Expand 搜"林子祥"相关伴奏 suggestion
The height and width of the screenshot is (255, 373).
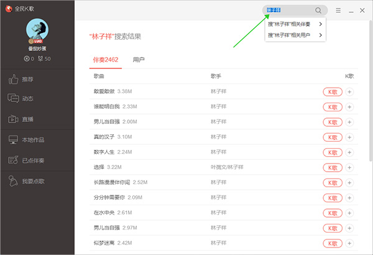tap(295, 24)
